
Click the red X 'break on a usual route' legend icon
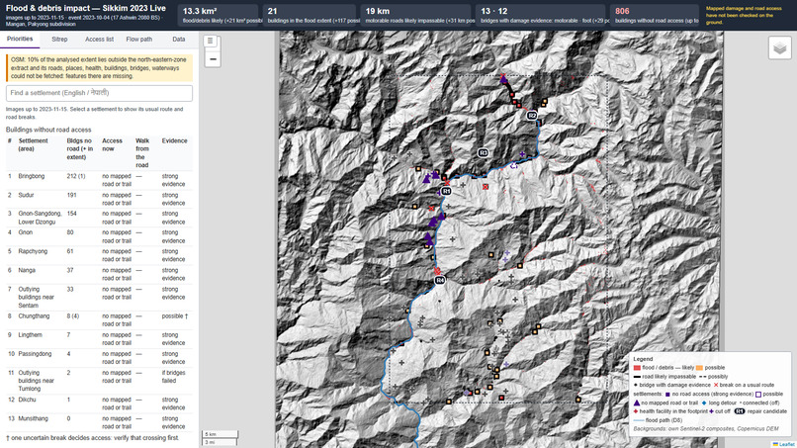[716, 385]
